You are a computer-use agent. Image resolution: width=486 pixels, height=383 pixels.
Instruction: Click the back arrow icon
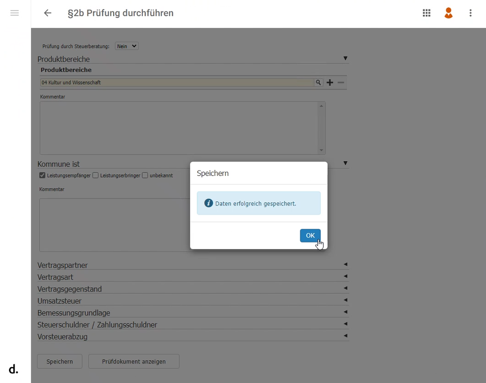click(48, 13)
